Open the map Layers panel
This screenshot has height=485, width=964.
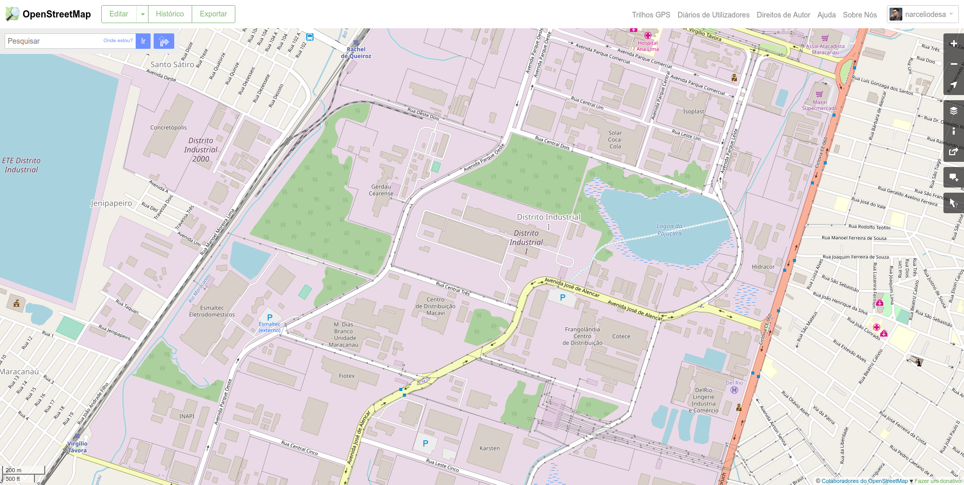[954, 110]
